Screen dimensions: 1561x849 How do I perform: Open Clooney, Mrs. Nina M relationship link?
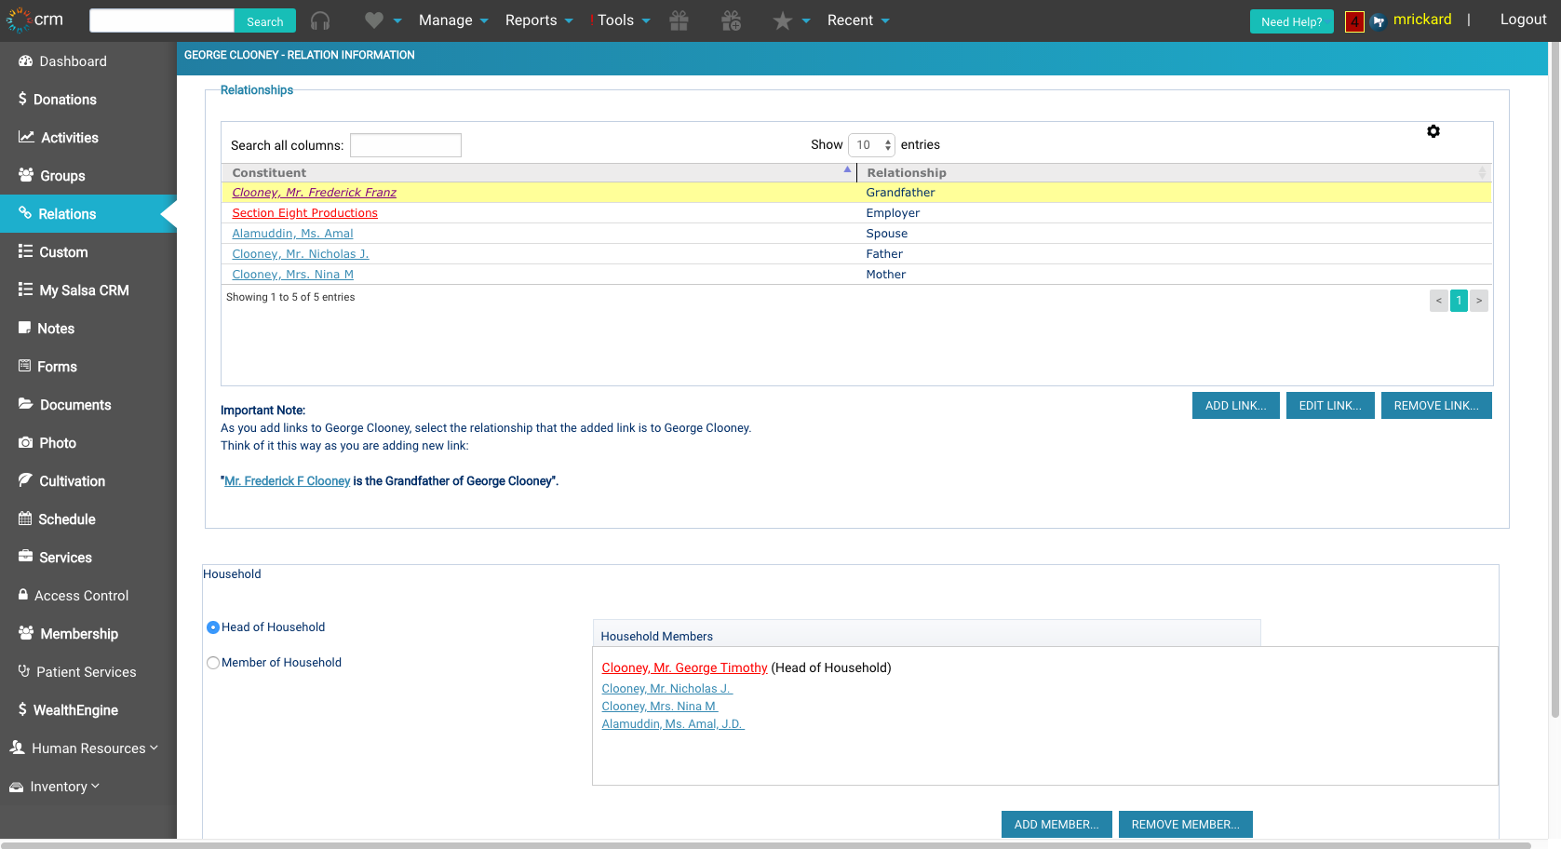pos(292,275)
